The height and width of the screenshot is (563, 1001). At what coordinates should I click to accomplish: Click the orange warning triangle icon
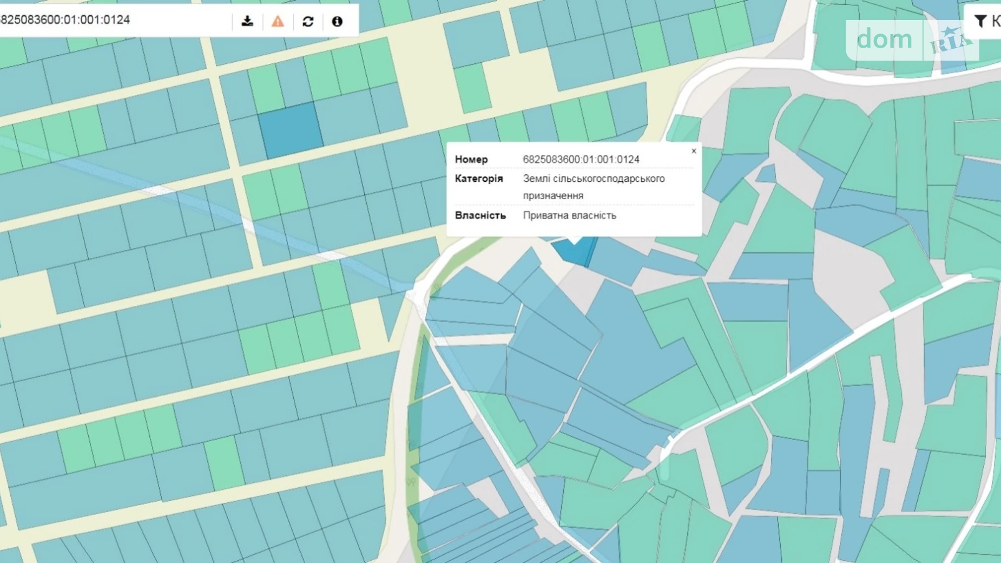[x=278, y=21]
